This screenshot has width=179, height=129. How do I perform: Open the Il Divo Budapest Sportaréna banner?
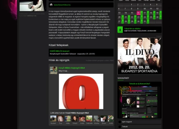point(140,56)
